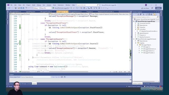This screenshot has width=169, height=95.
Task: Collapse the RoundTheCode.LoggerDb.Api project node
Action: 134,21
